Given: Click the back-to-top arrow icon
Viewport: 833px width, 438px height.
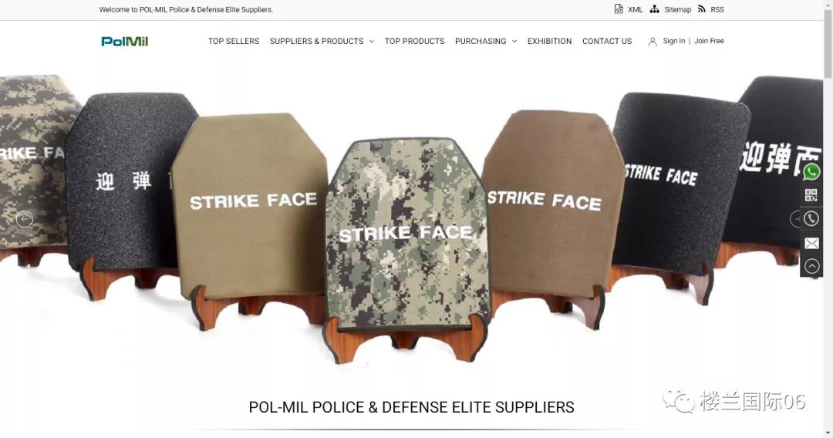Looking at the screenshot, I should pyautogui.click(x=811, y=266).
